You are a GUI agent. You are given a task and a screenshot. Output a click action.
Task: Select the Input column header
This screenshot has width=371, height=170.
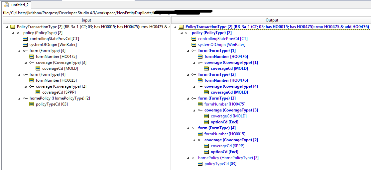(x=86, y=20)
